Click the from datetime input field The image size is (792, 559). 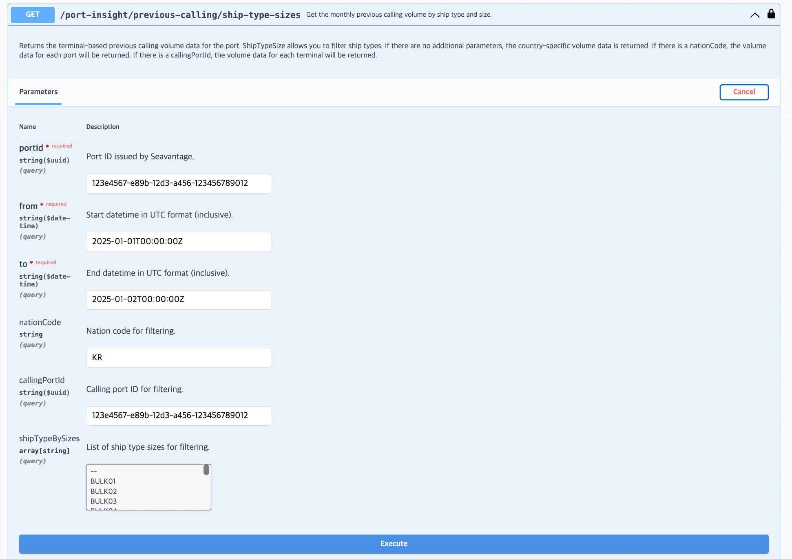tap(178, 242)
